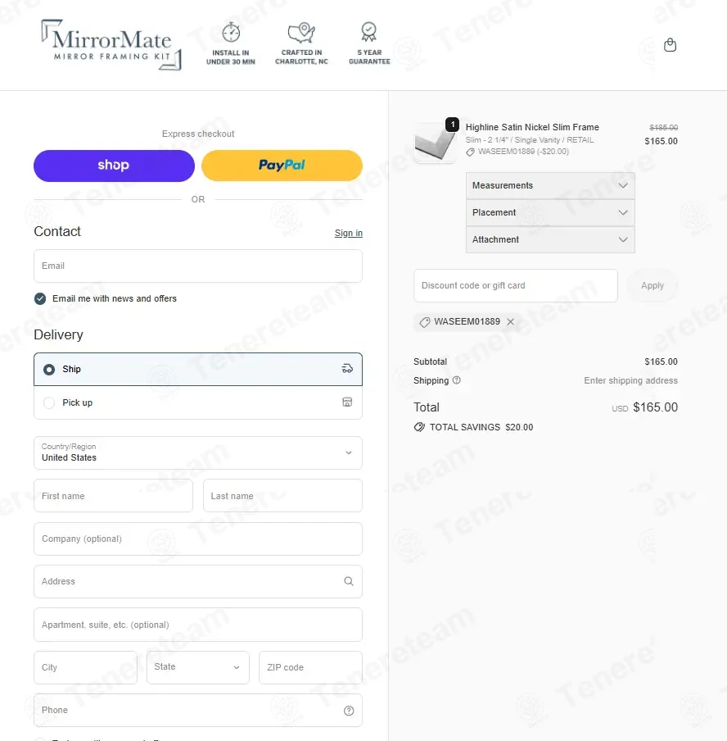The image size is (727, 741).
Task: Remove the WASEEM01889 discount code
Action: click(511, 322)
